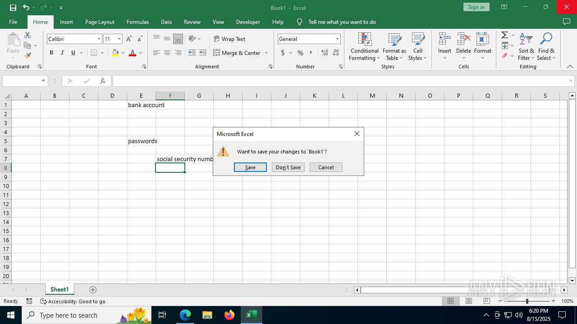577x324 pixels.
Task: Toggle Align Left
Action: [x=156, y=53]
